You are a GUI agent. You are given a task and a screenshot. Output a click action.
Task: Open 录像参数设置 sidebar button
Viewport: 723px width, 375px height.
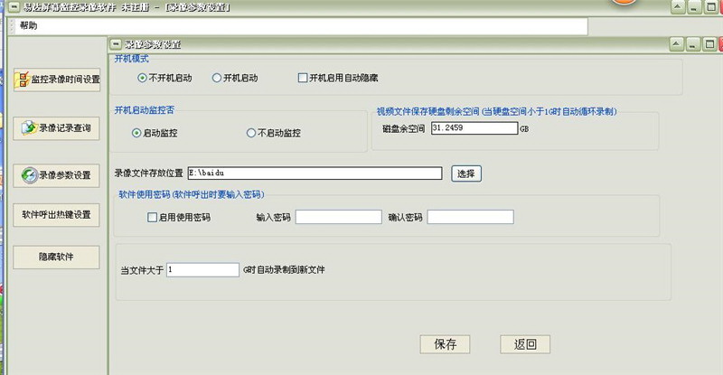tap(56, 175)
